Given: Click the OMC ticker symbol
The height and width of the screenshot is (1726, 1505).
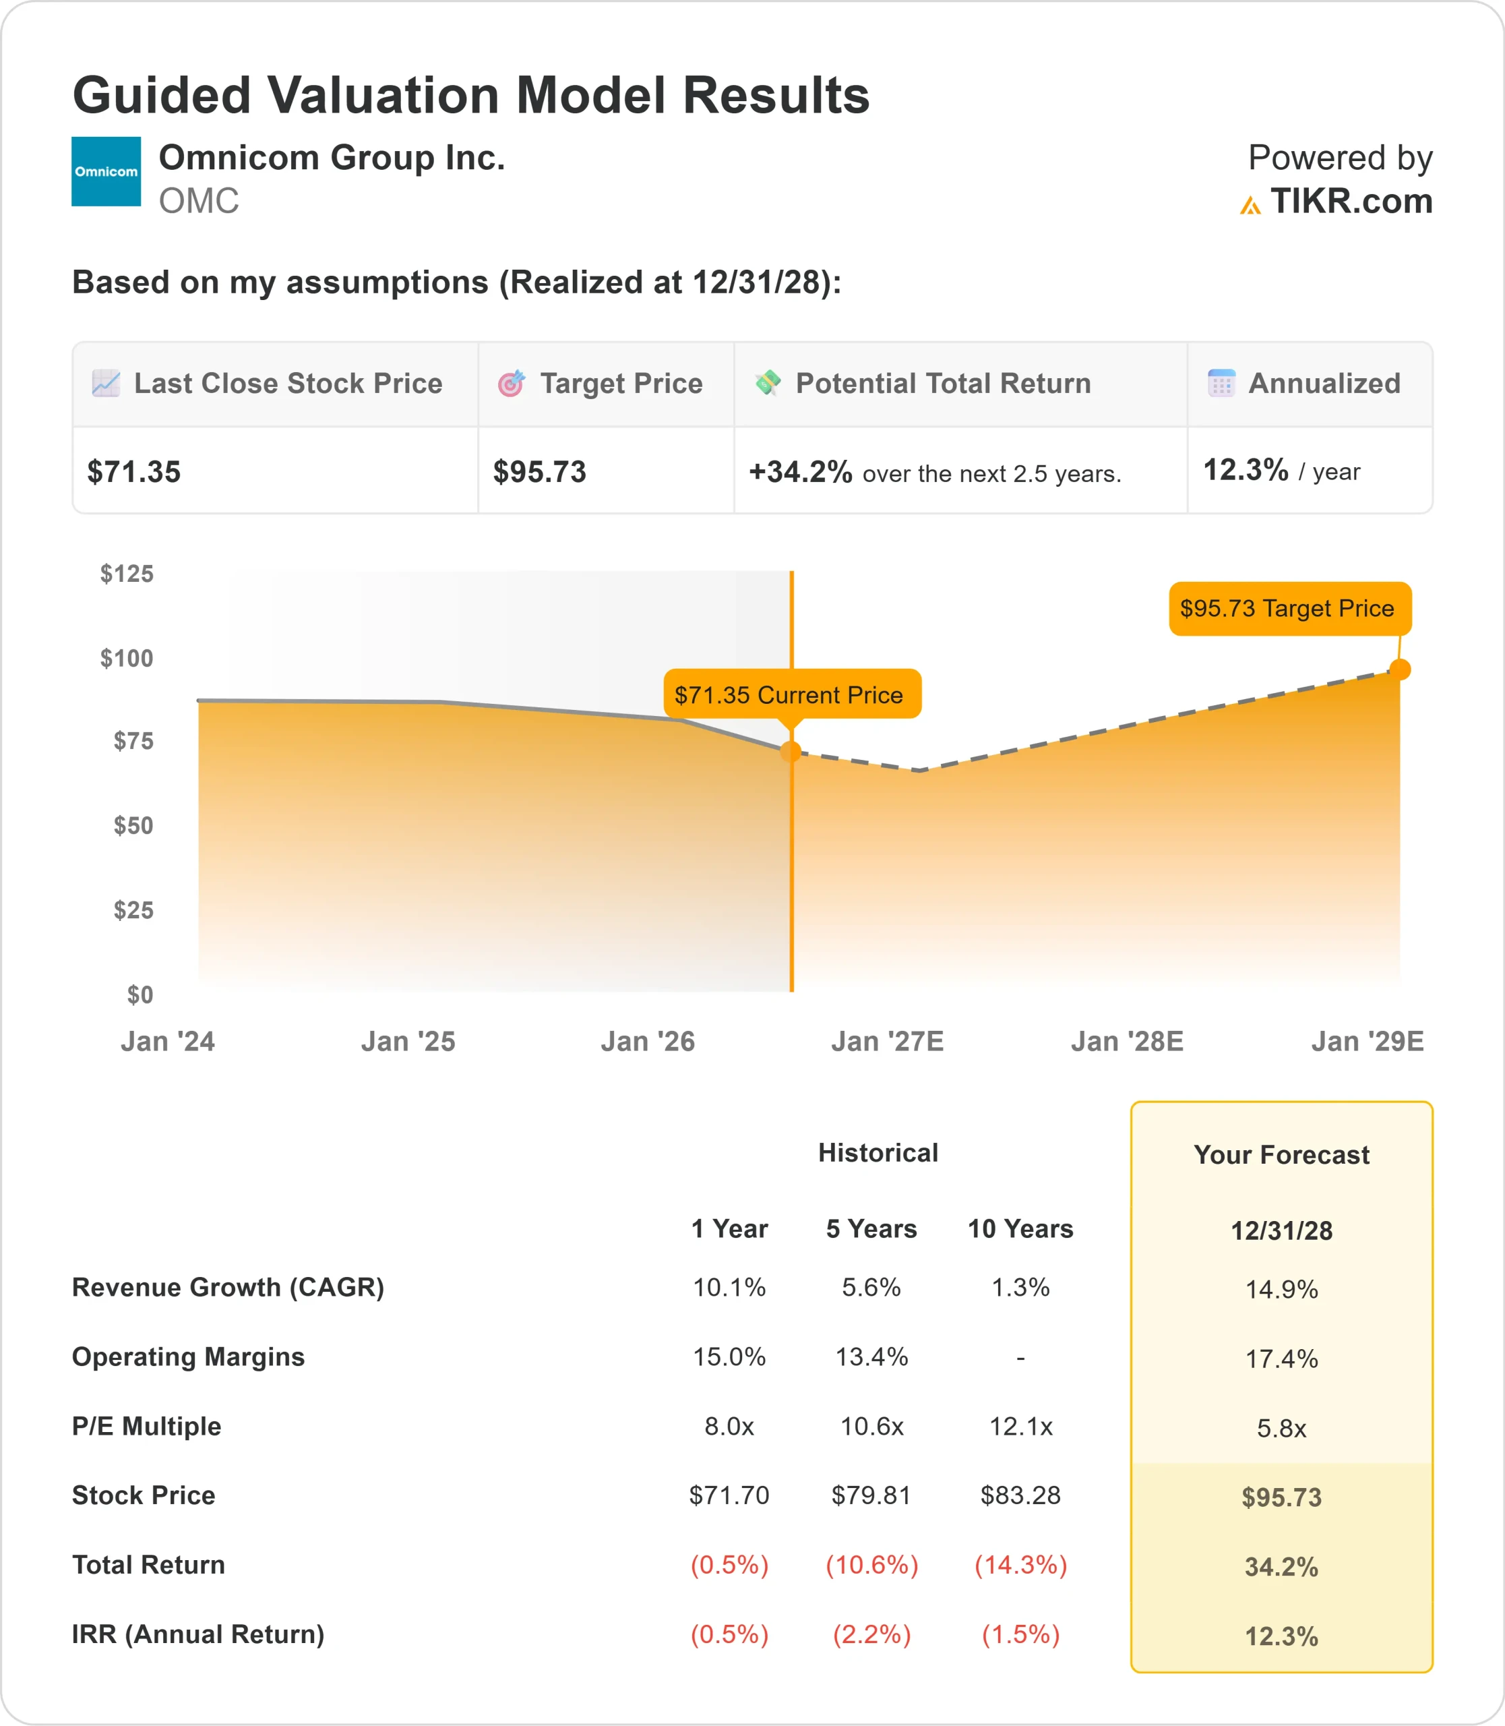Looking at the screenshot, I should [199, 201].
